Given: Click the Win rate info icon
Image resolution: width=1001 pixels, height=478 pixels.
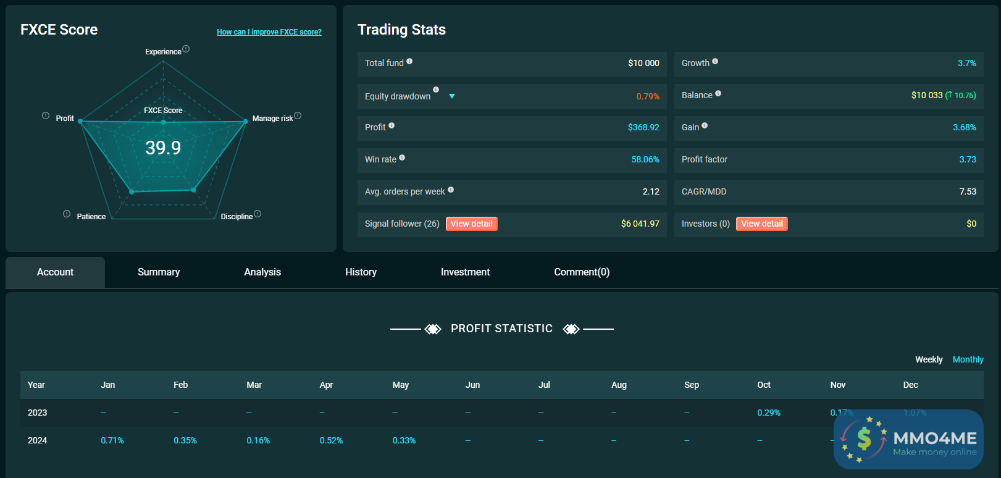Looking at the screenshot, I should tap(402, 157).
